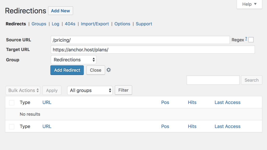Click the Add New button
267x150 pixels.
pos(60,11)
